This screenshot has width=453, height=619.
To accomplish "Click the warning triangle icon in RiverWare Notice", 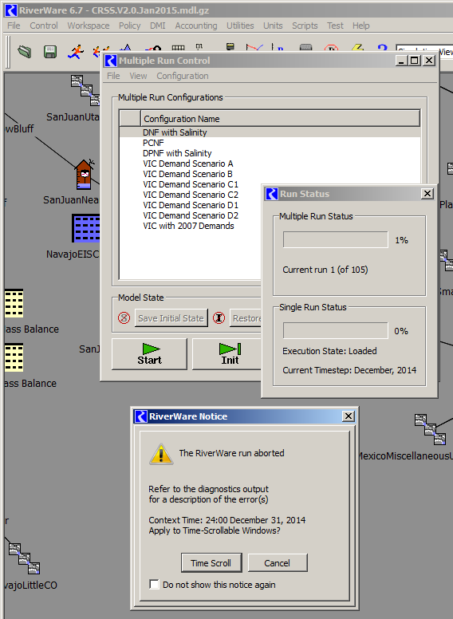I will pos(161,454).
